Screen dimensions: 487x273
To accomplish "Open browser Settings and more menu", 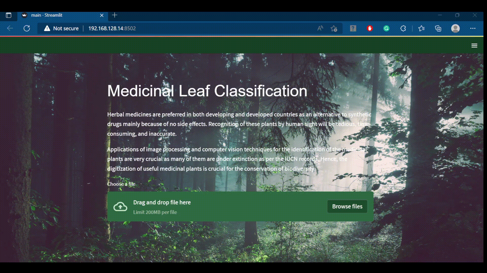I will coord(473,28).
